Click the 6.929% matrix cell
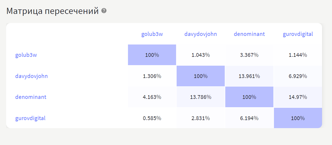 coord(298,76)
